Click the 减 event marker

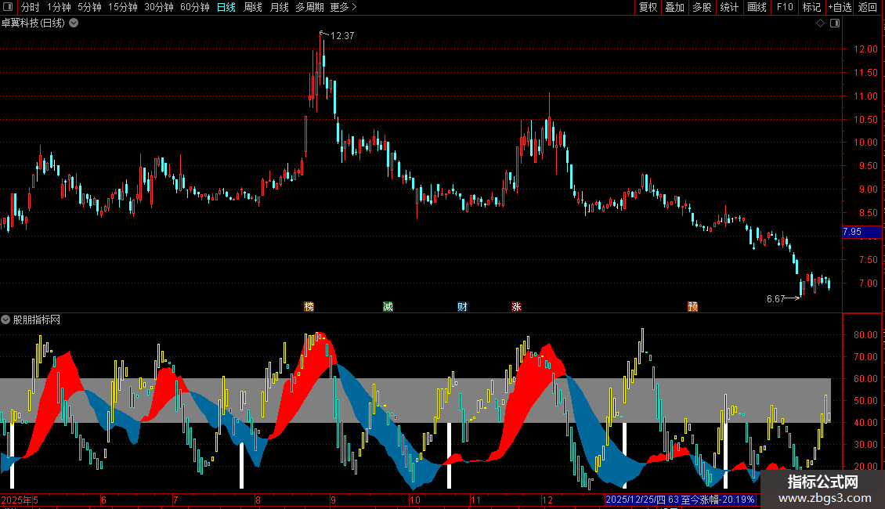pos(388,306)
